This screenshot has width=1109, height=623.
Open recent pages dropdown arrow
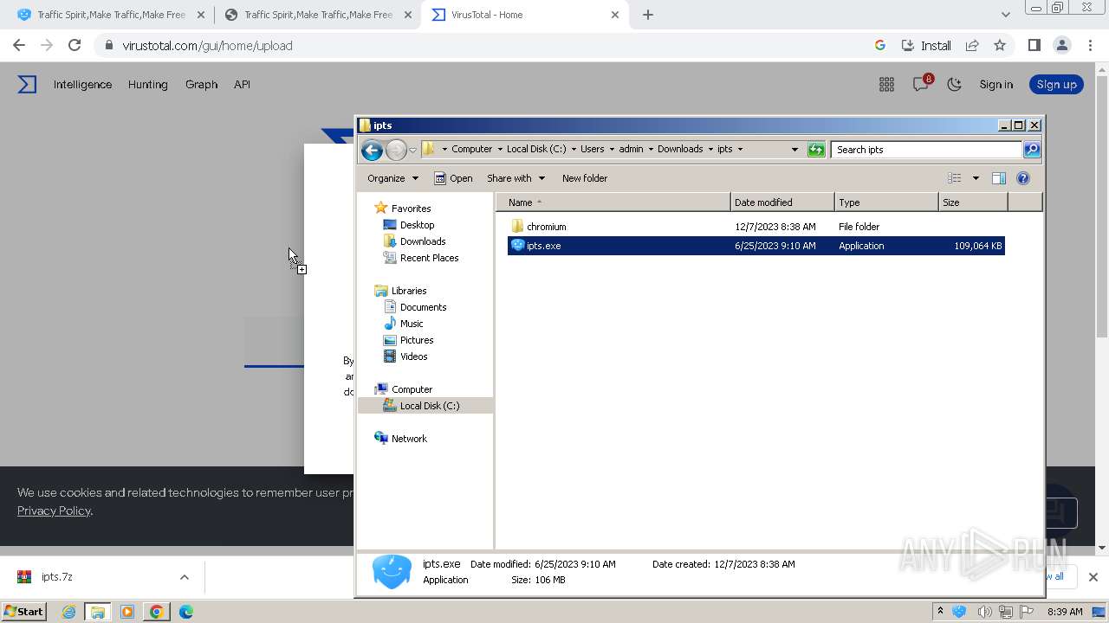point(412,151)
